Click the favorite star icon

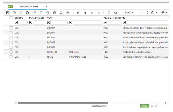click(x=116, y=13)
